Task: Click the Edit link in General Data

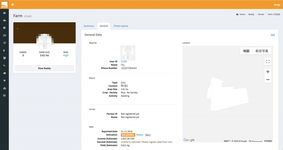Action: coord(272,35)
